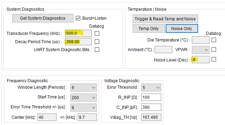Open the Voltage Error Threshold dropdown
This screenshot has height=125, width=225.
(151, 87)
